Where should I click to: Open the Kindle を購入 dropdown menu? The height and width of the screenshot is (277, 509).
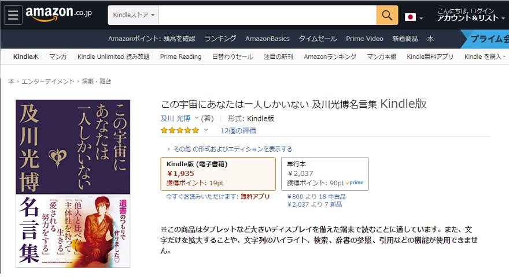[x=485, y=57]
